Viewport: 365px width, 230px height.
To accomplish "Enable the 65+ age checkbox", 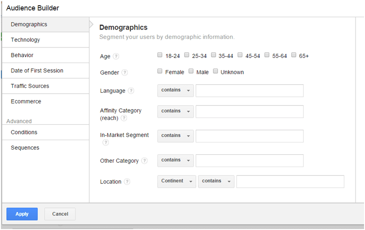I will (294, 55).
